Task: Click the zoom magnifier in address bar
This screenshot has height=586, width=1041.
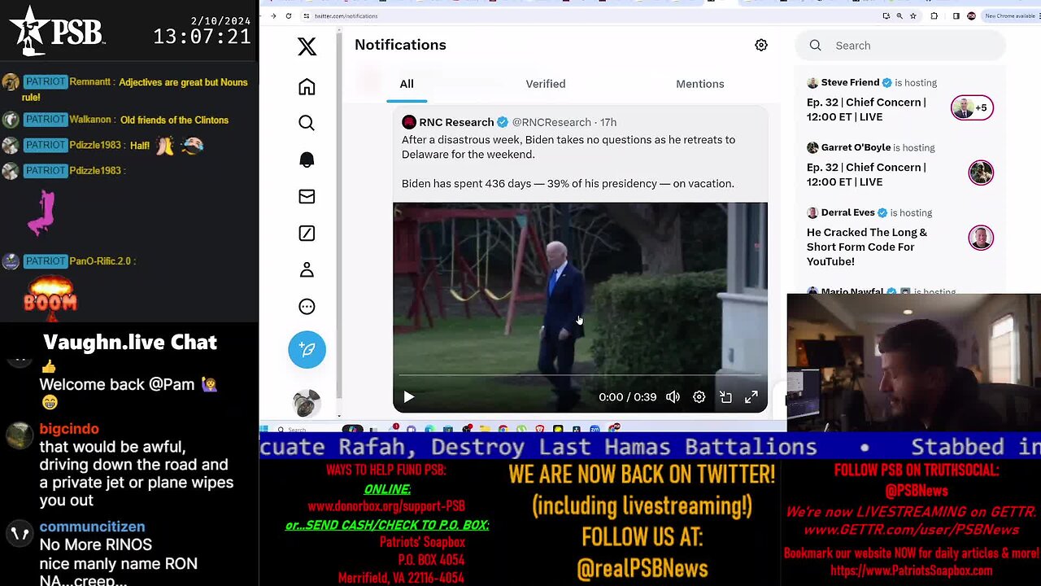Action: pos(899,15)
